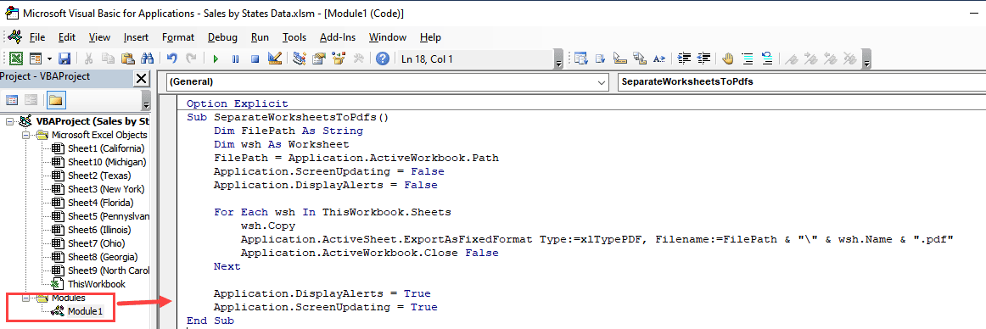Click the Break pause icon
986x329 pixels.
pos(235,59)
